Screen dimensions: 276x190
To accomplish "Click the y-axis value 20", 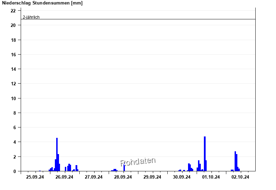I will tap(13, 25).
